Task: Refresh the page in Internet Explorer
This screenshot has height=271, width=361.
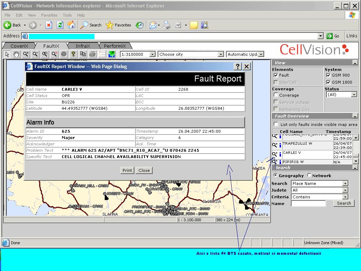Action: click(60, 25)
